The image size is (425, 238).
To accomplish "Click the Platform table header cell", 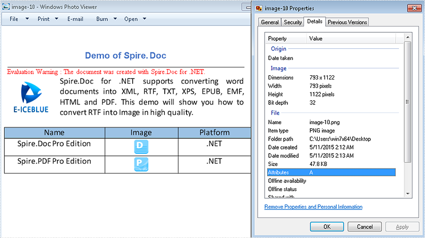I will tap(215, 133).
